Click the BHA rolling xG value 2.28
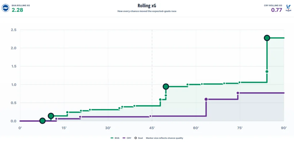Screen dimensions: 294x142 coord(18,10)
